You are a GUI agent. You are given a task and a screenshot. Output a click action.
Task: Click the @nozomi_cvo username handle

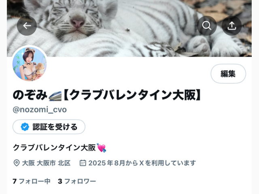click(40, 110)
